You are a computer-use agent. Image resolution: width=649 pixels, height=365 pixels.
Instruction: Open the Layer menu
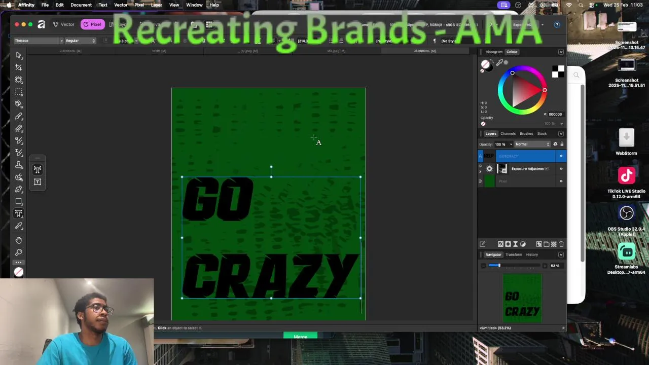[156, 5]
